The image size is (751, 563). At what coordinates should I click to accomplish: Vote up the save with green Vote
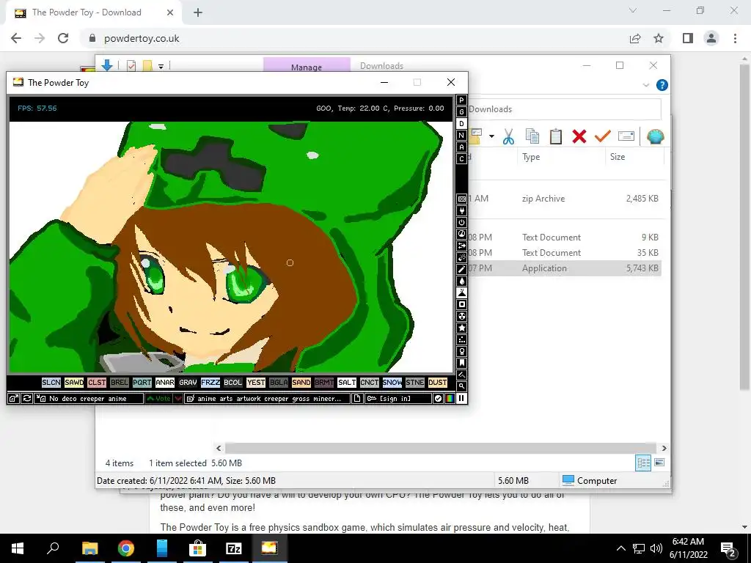point(158,398)
